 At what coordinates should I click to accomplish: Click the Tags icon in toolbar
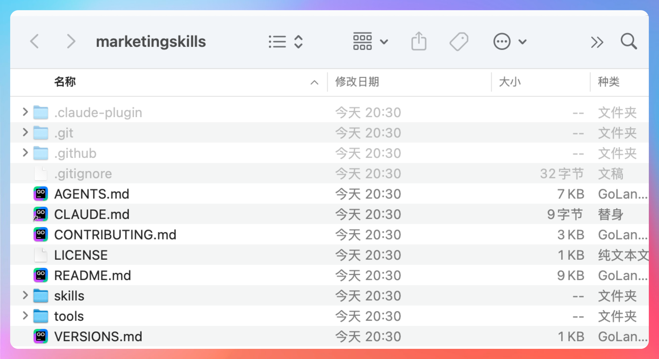point(459,42)
